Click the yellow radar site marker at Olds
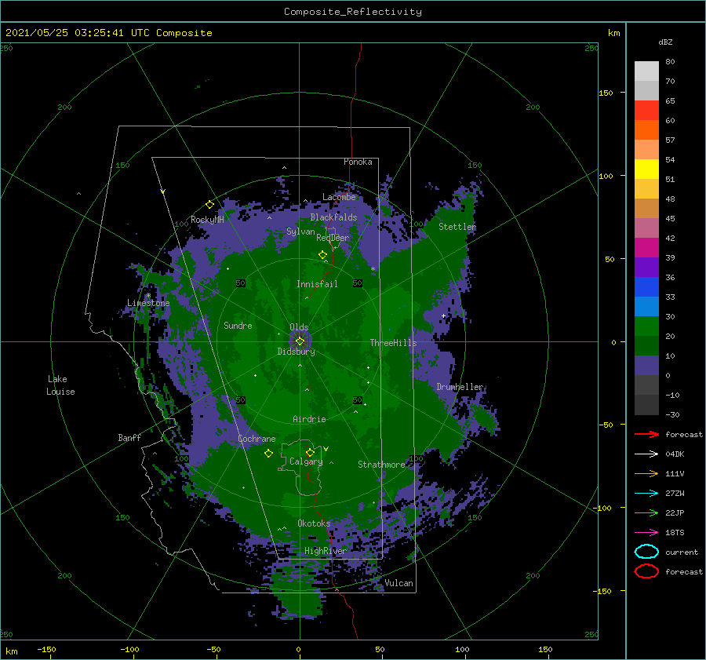The height and width of the screenshot is (660, 706). pyautogui.click(x=300, y=341)
